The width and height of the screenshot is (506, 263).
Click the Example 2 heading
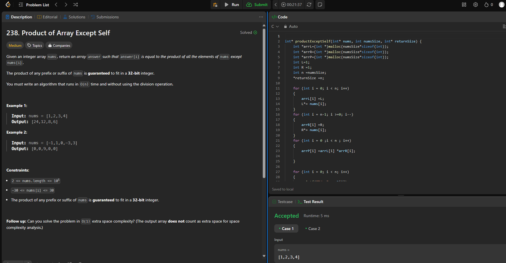(17, 132)
